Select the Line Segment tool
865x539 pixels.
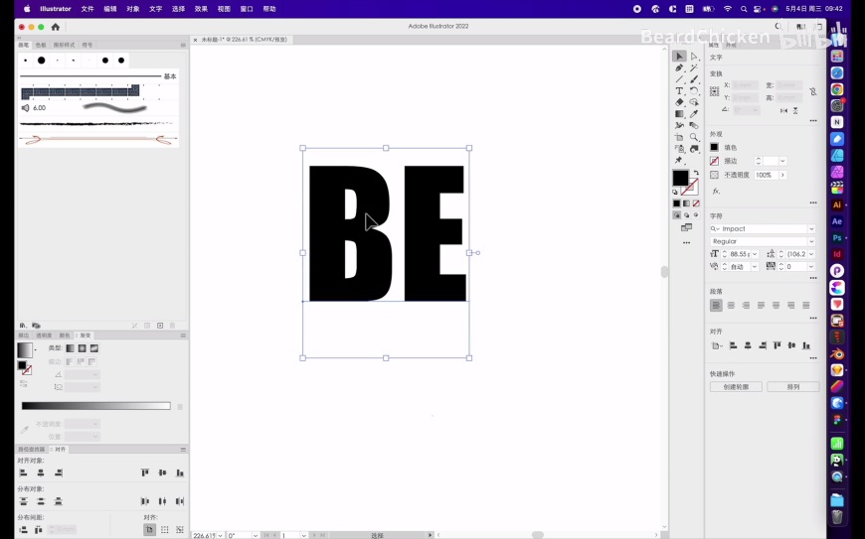[x=679, y=79]
